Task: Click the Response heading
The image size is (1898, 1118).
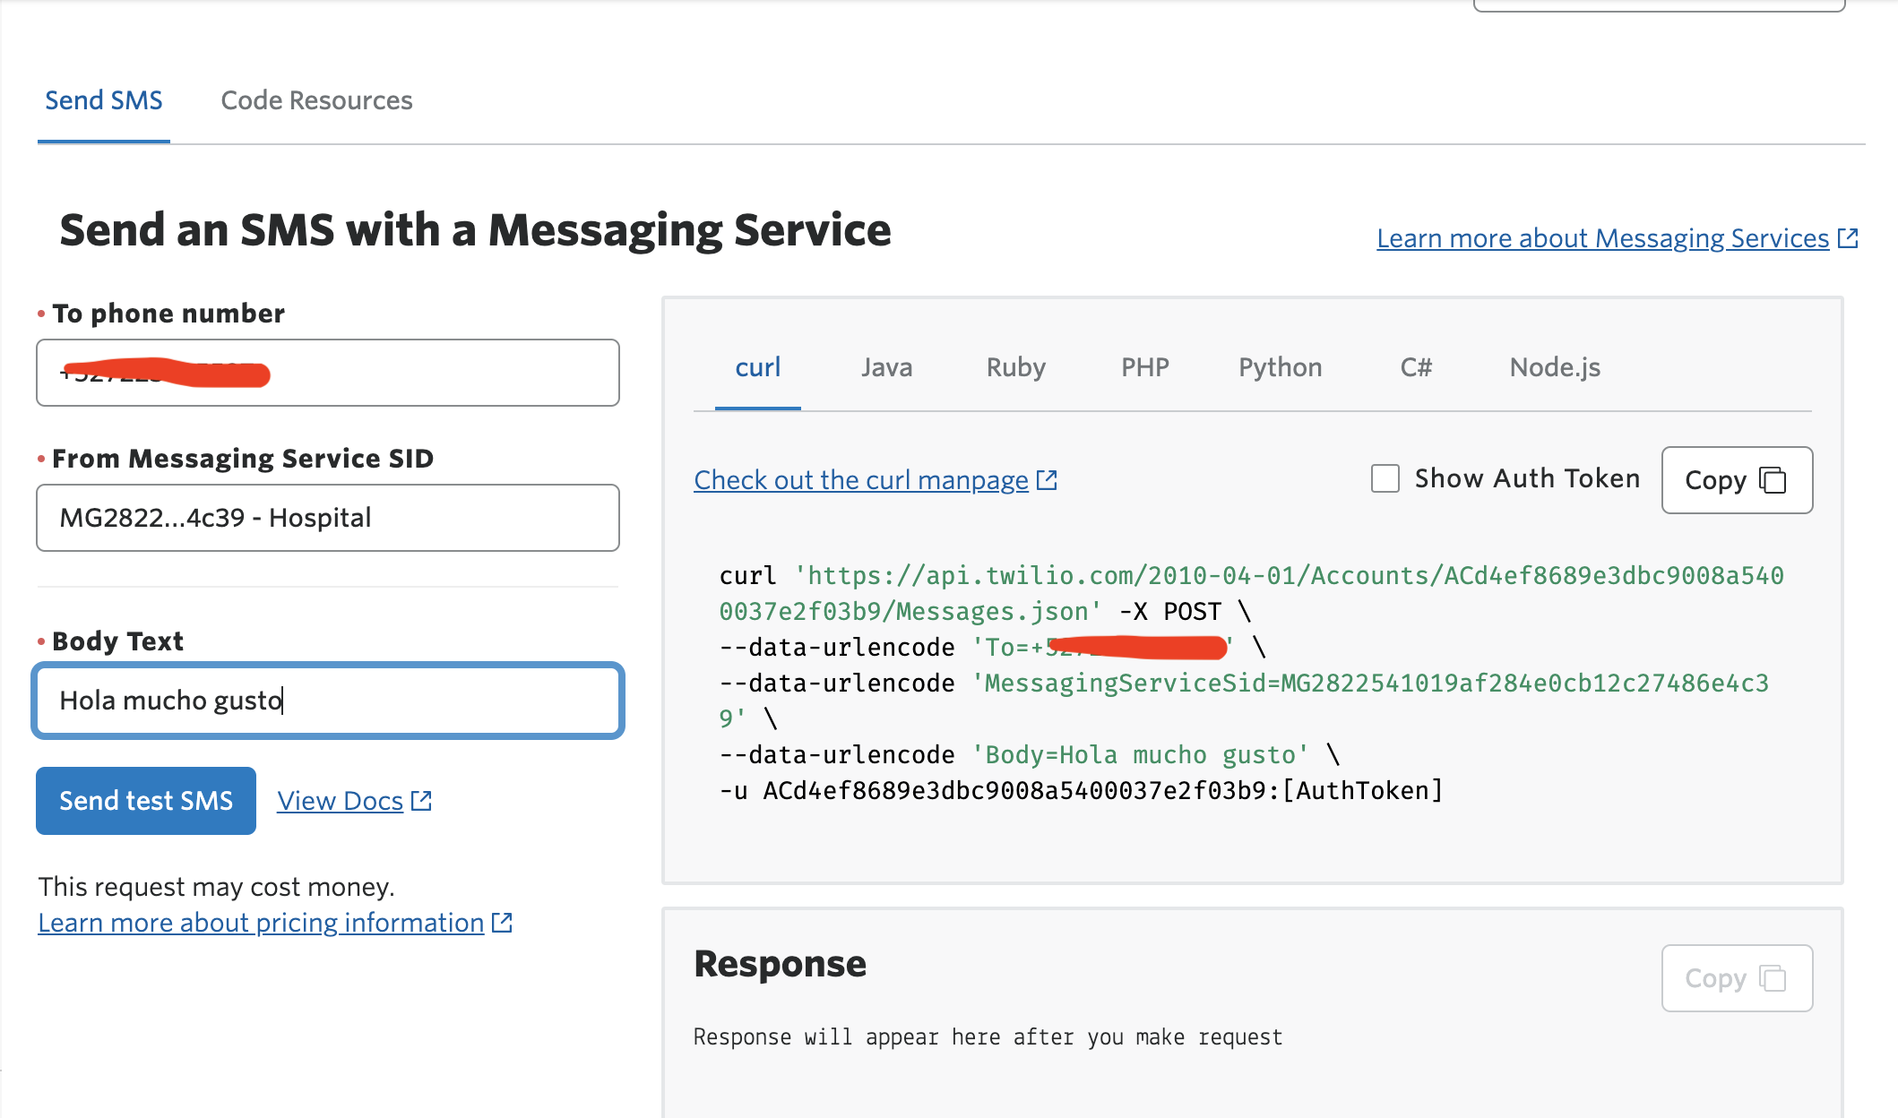Action: pos(780,964)
